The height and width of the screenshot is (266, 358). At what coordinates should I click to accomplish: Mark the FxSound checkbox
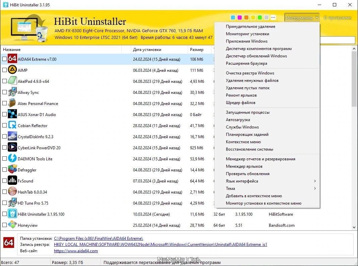click(x=4, y=180)
